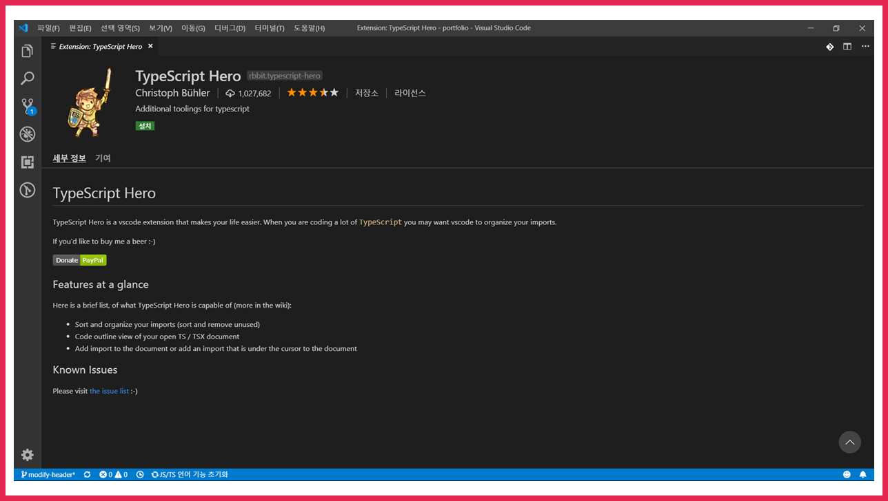Open the 보기(V) menu
Image resolution: width=888 pixels, height=501 pixels.
(x=161, y=28)
